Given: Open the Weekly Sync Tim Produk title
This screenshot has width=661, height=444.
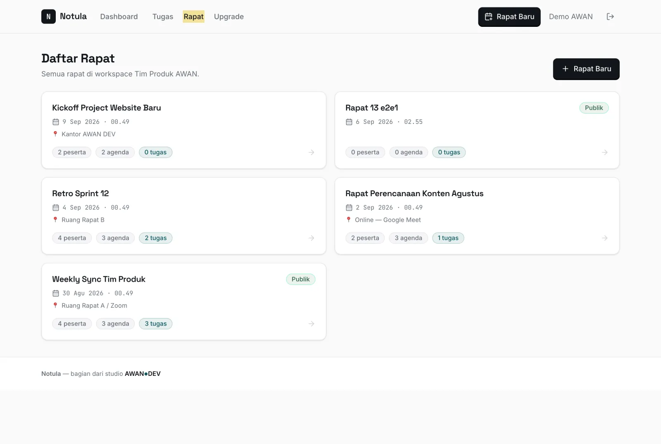Looking at the screenshot, I should [99, 279].
